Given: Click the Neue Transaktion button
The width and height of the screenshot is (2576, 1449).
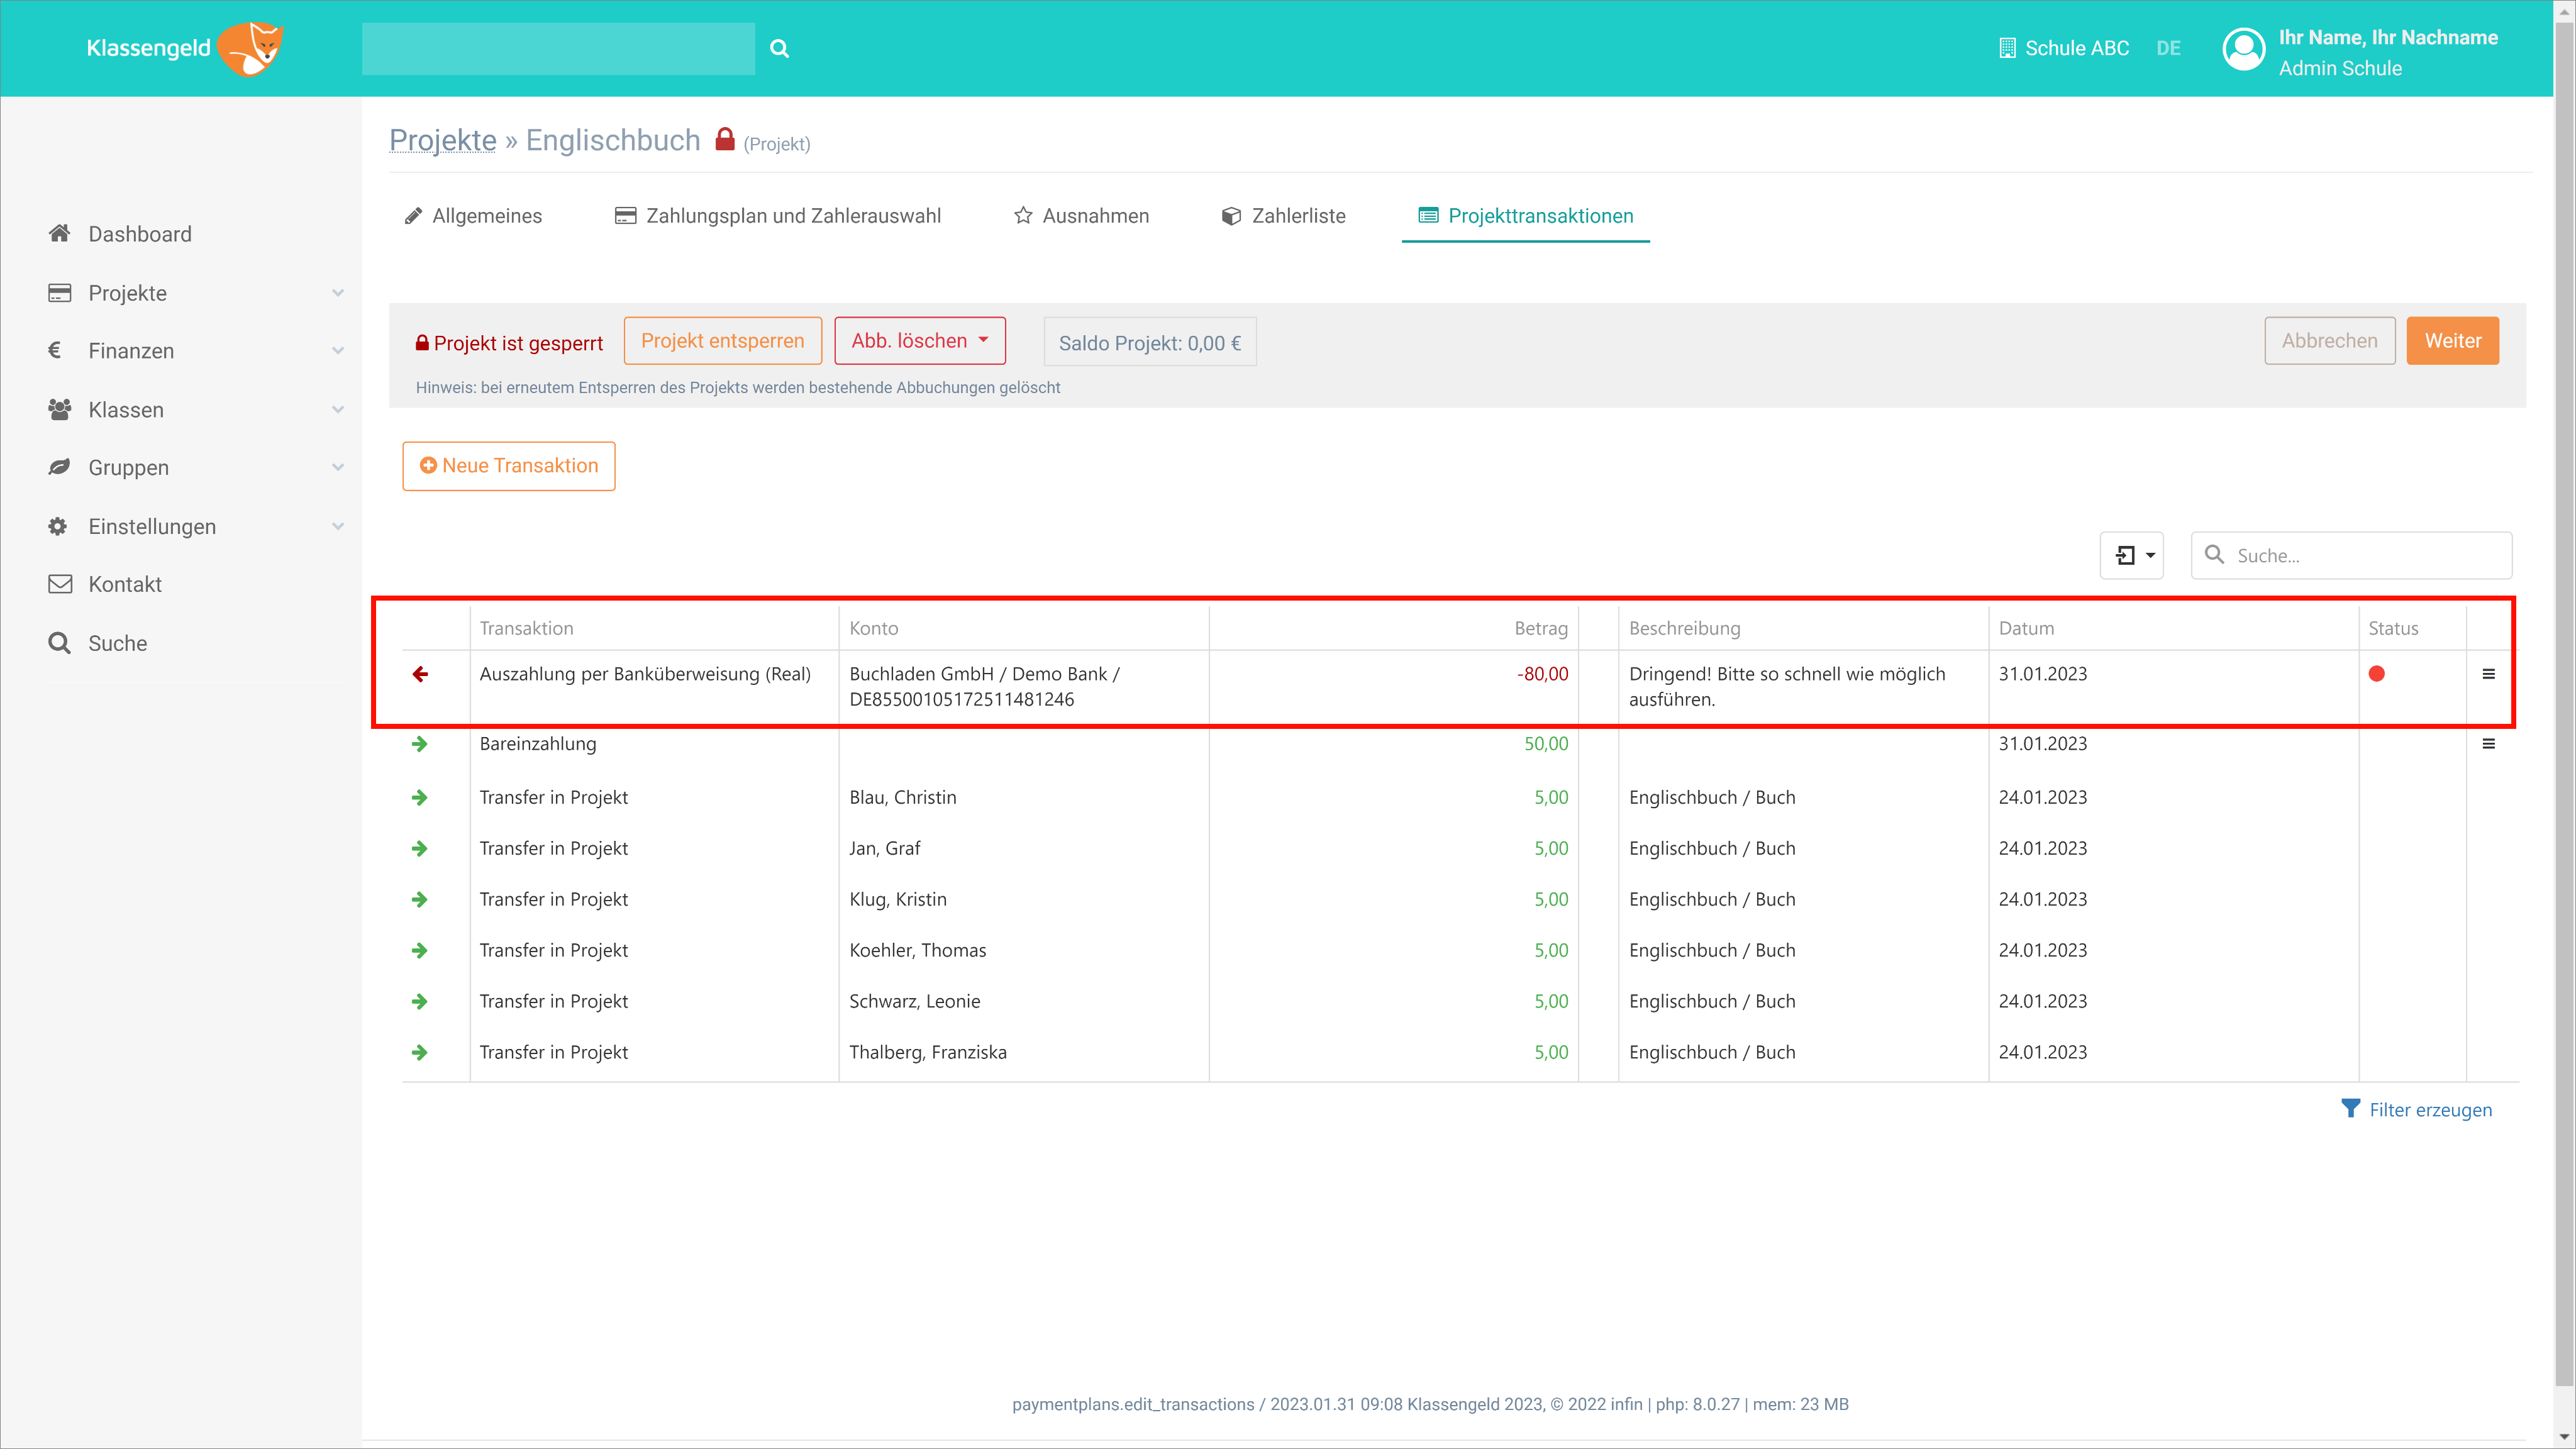Looking at the screenshot, I should pos(508,466).
